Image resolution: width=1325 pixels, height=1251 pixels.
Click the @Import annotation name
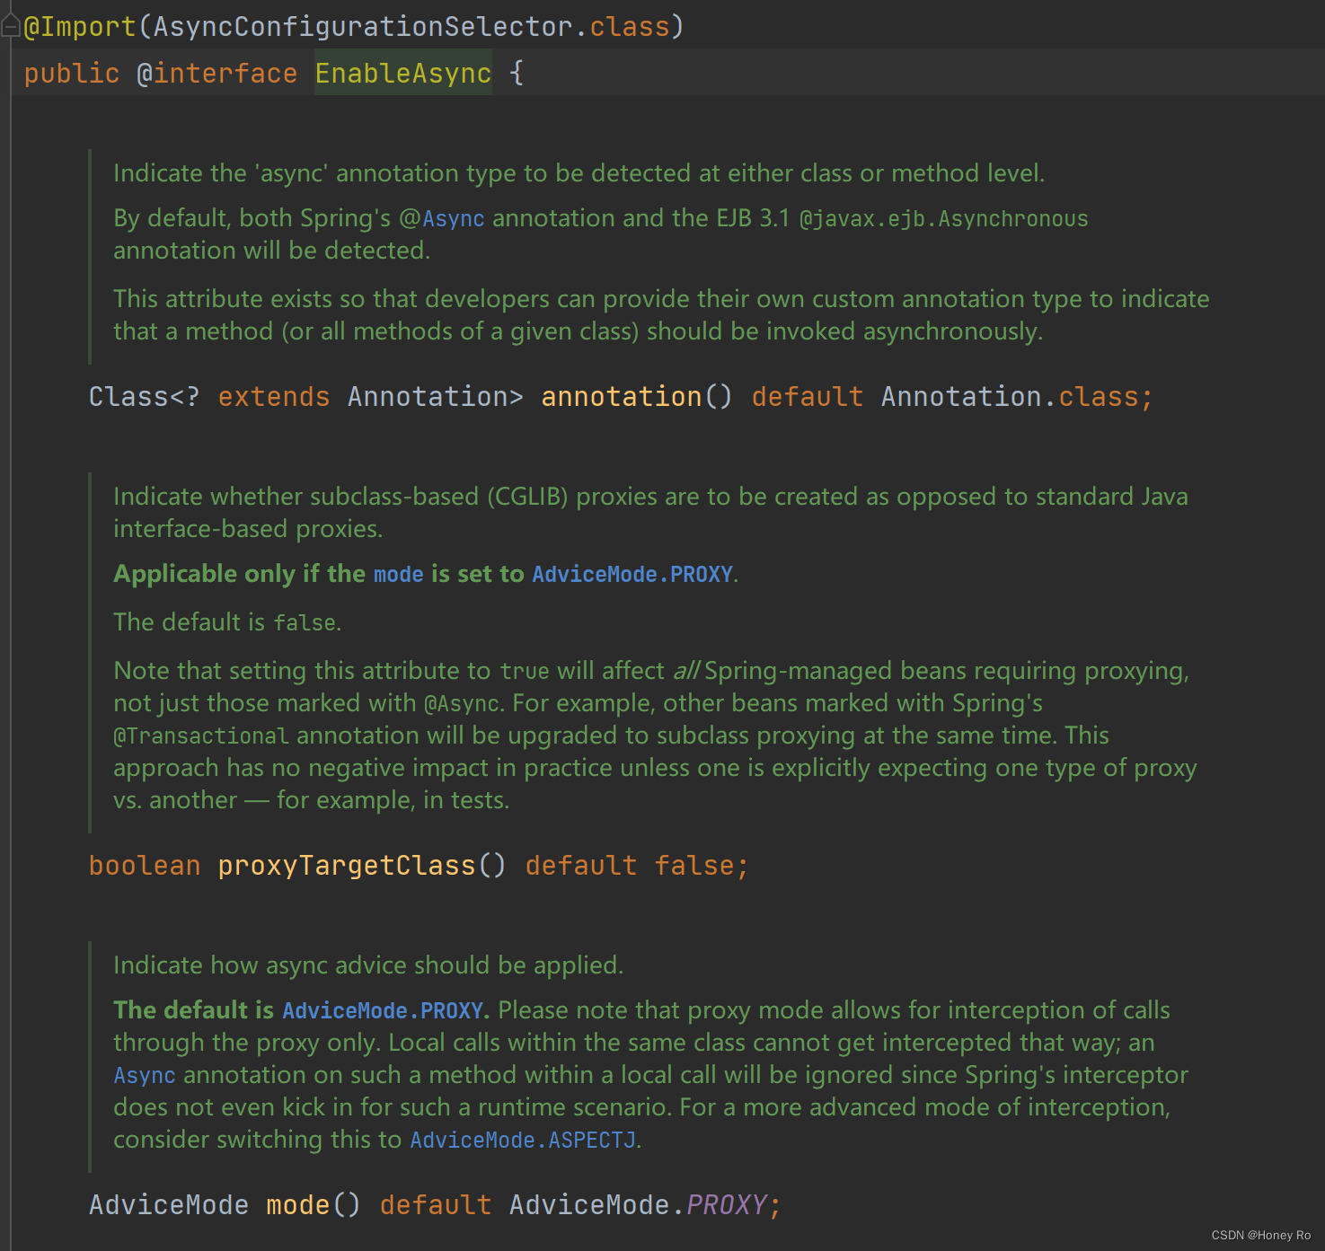(x=80, y=27)
